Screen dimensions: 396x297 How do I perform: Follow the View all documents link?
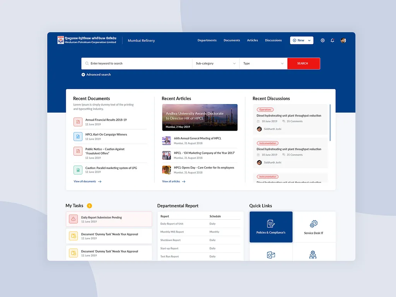[87, 181]
